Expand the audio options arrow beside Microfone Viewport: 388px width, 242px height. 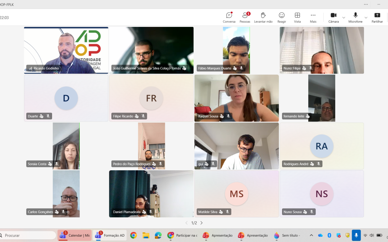coord(366,18)
